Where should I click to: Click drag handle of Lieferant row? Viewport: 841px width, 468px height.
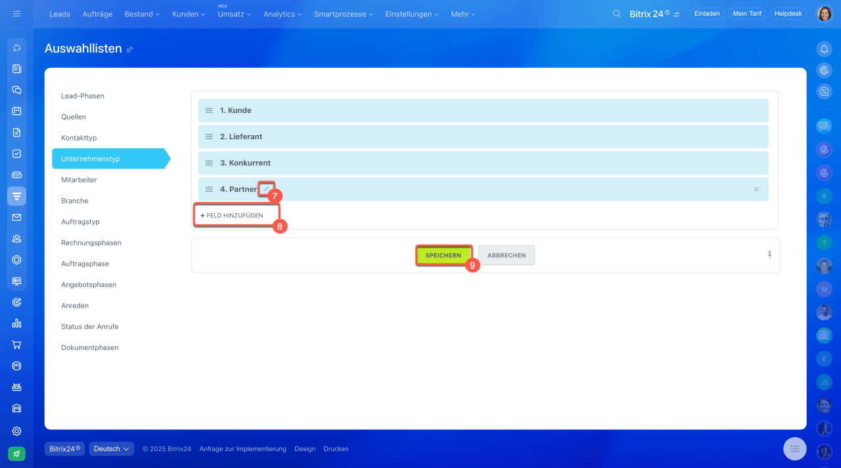click(x=209, y=137)
